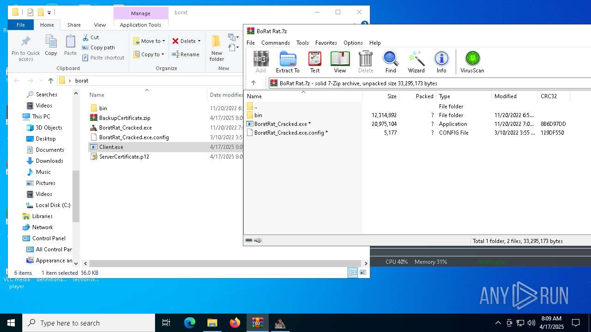Viewport: 591px width, 332px height.
Task: Switch Explorer to details view
Action: pos(353,273)
